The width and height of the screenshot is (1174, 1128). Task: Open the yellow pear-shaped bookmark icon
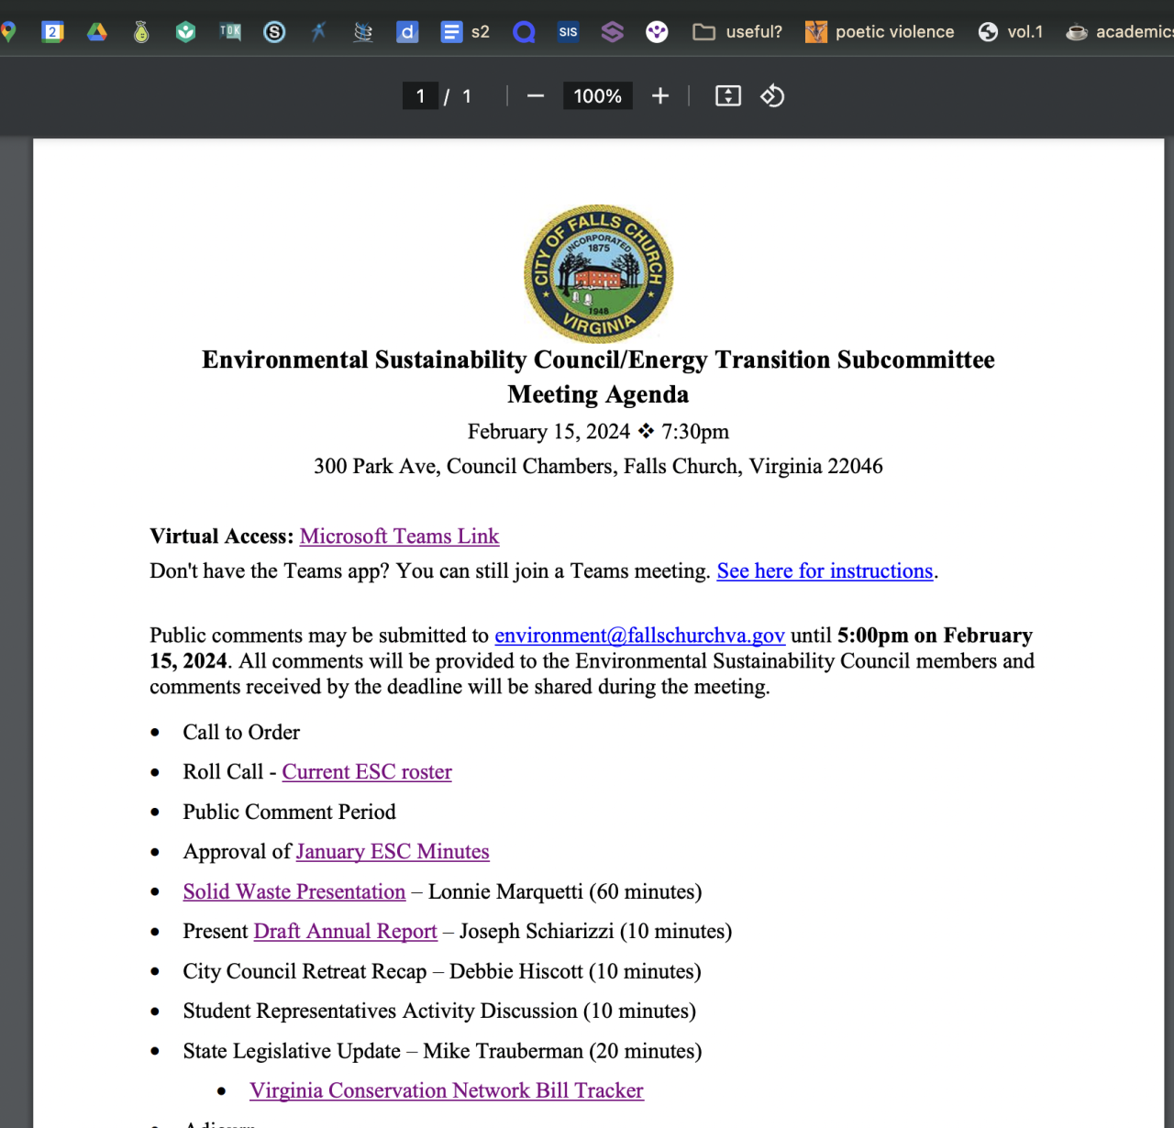click(x=141, y=32)
